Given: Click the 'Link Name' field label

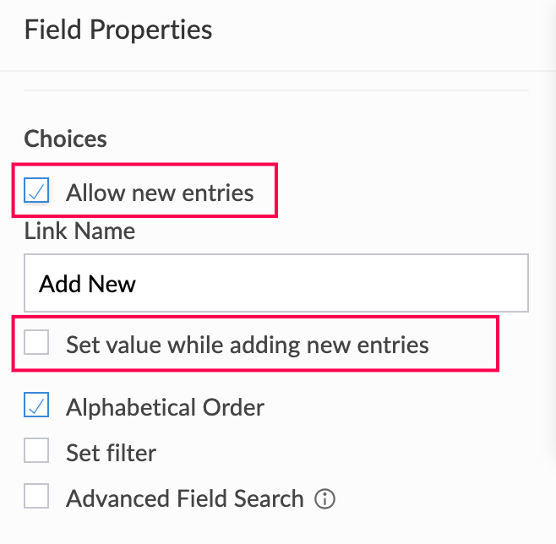Looking at the screenshot, I should [79, 231].
